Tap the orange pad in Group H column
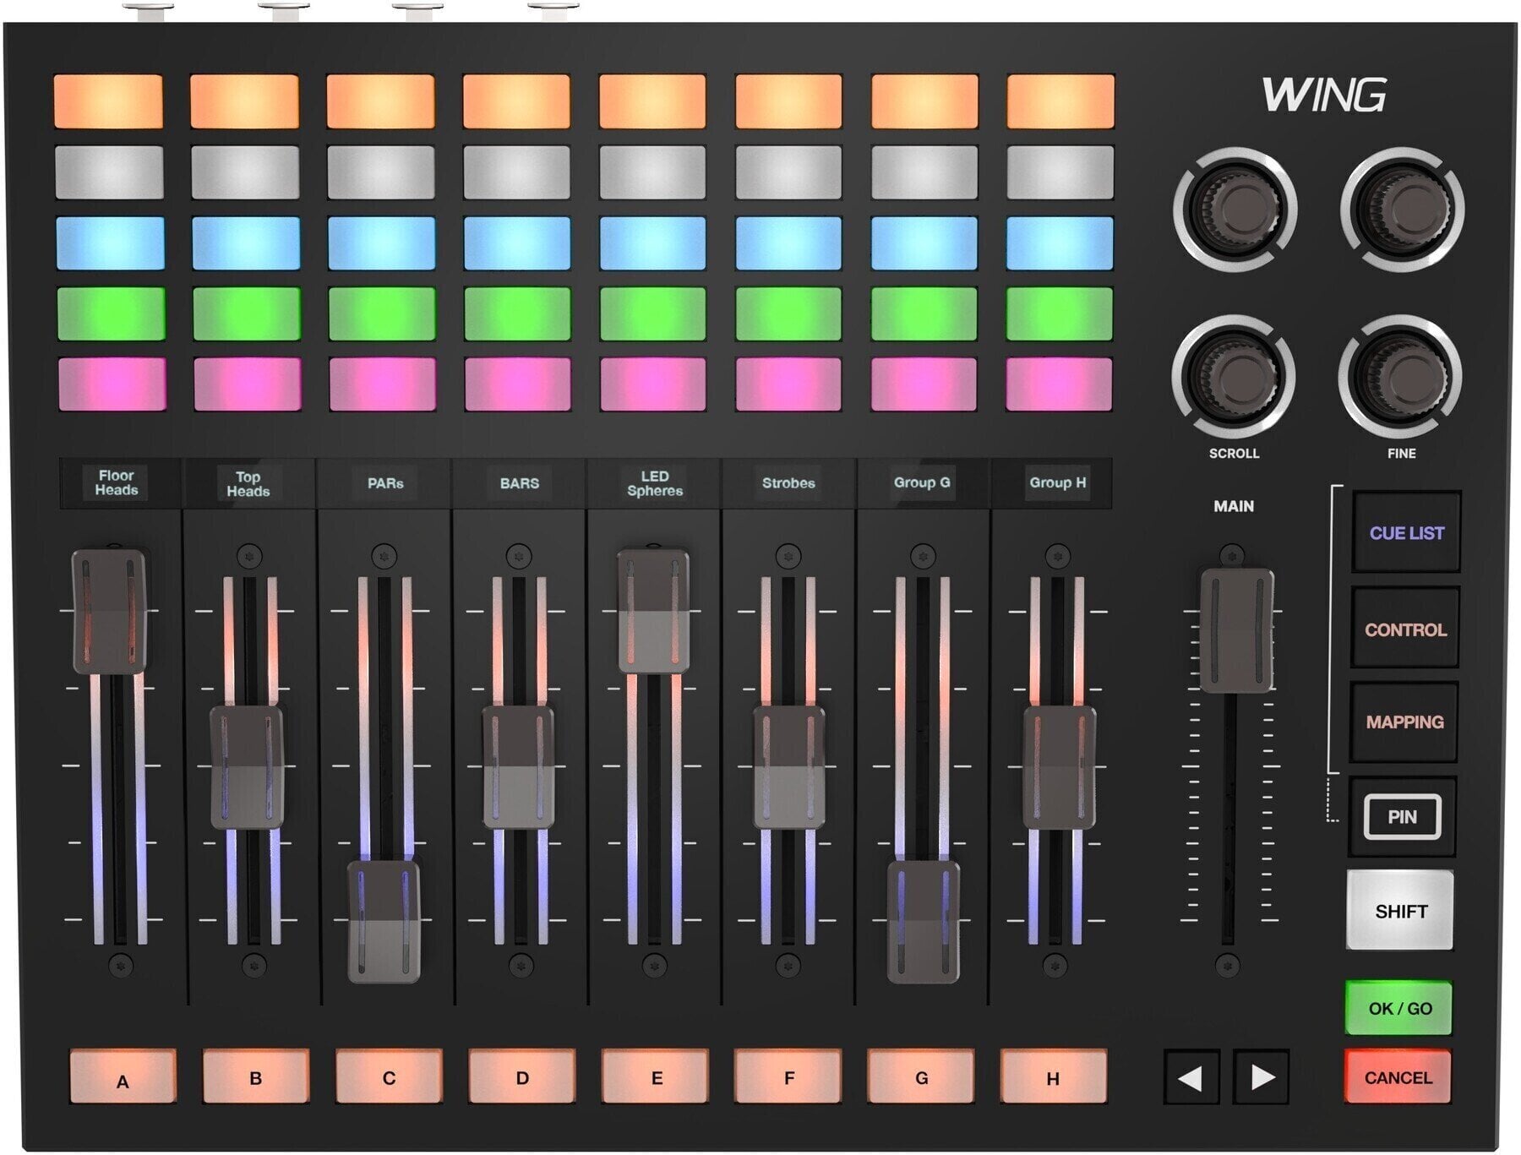 point(1060,101)
